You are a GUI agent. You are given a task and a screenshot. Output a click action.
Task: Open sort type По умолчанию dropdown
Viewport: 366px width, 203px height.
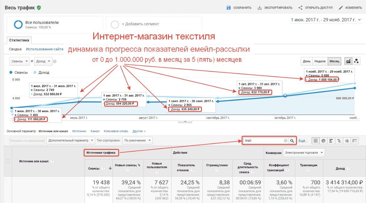pos(137,141)
